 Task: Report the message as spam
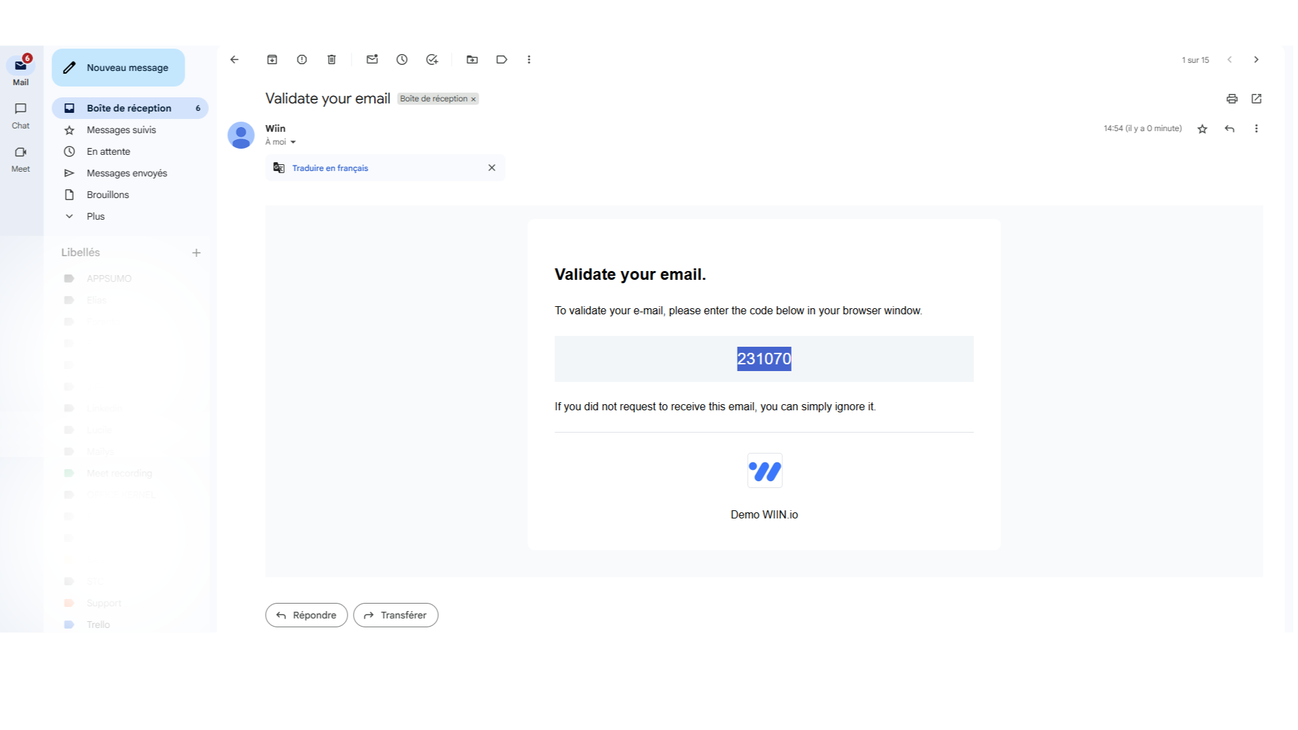(302, 59)
